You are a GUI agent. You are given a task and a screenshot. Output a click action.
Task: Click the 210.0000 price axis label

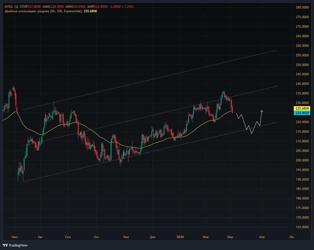point(302,141)
